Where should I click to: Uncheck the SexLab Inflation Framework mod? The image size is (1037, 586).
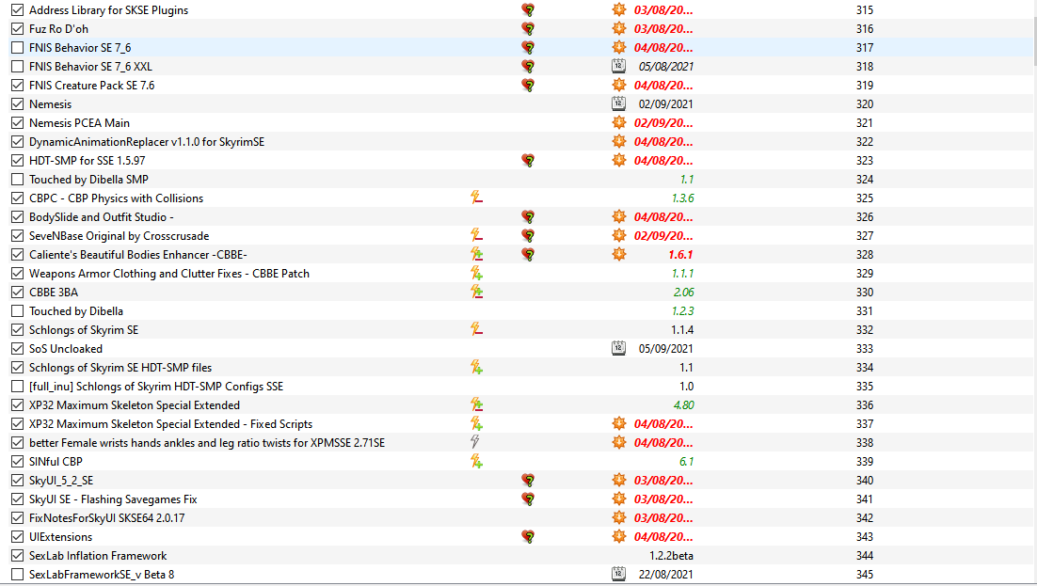point(18,556)
